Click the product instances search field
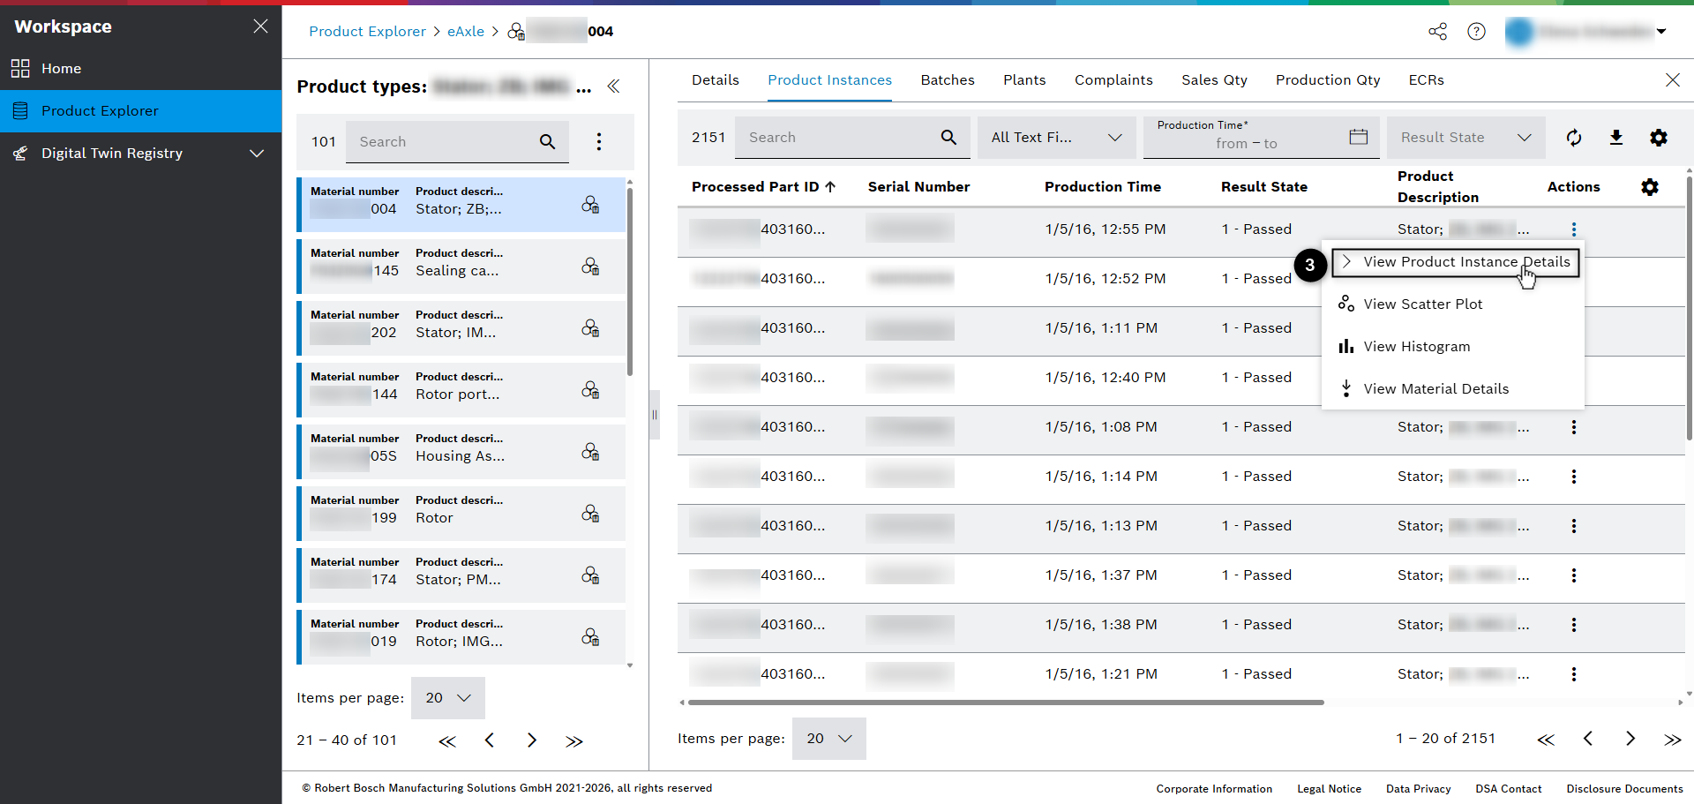 coord(852,138)
